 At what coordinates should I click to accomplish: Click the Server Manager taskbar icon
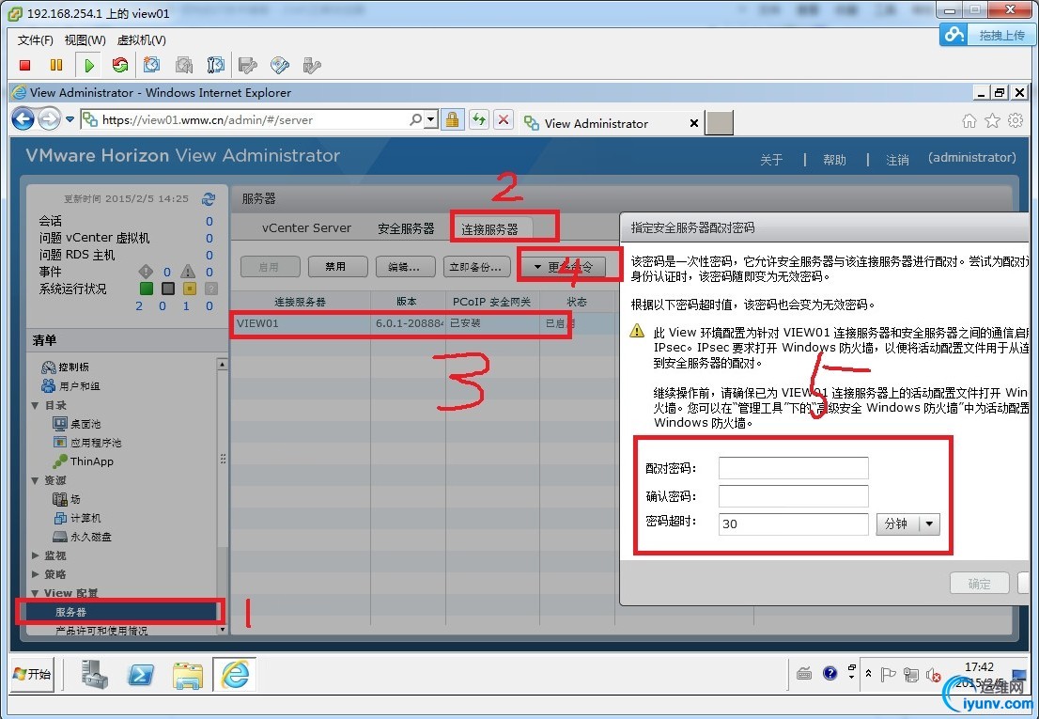(x=94, y=674)
